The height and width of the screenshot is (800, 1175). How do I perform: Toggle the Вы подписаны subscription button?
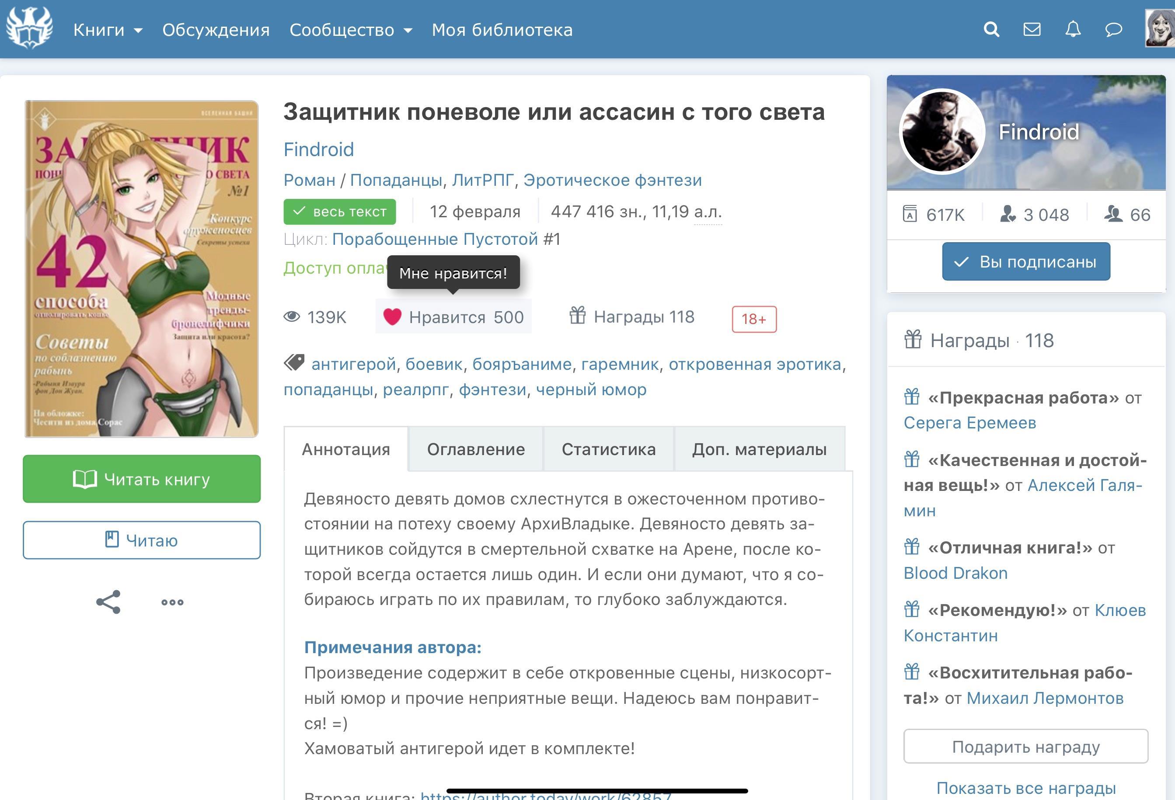(x=1026, y=262)
